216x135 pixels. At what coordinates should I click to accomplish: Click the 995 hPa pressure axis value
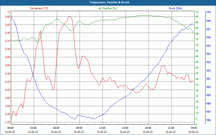point(209,46)
